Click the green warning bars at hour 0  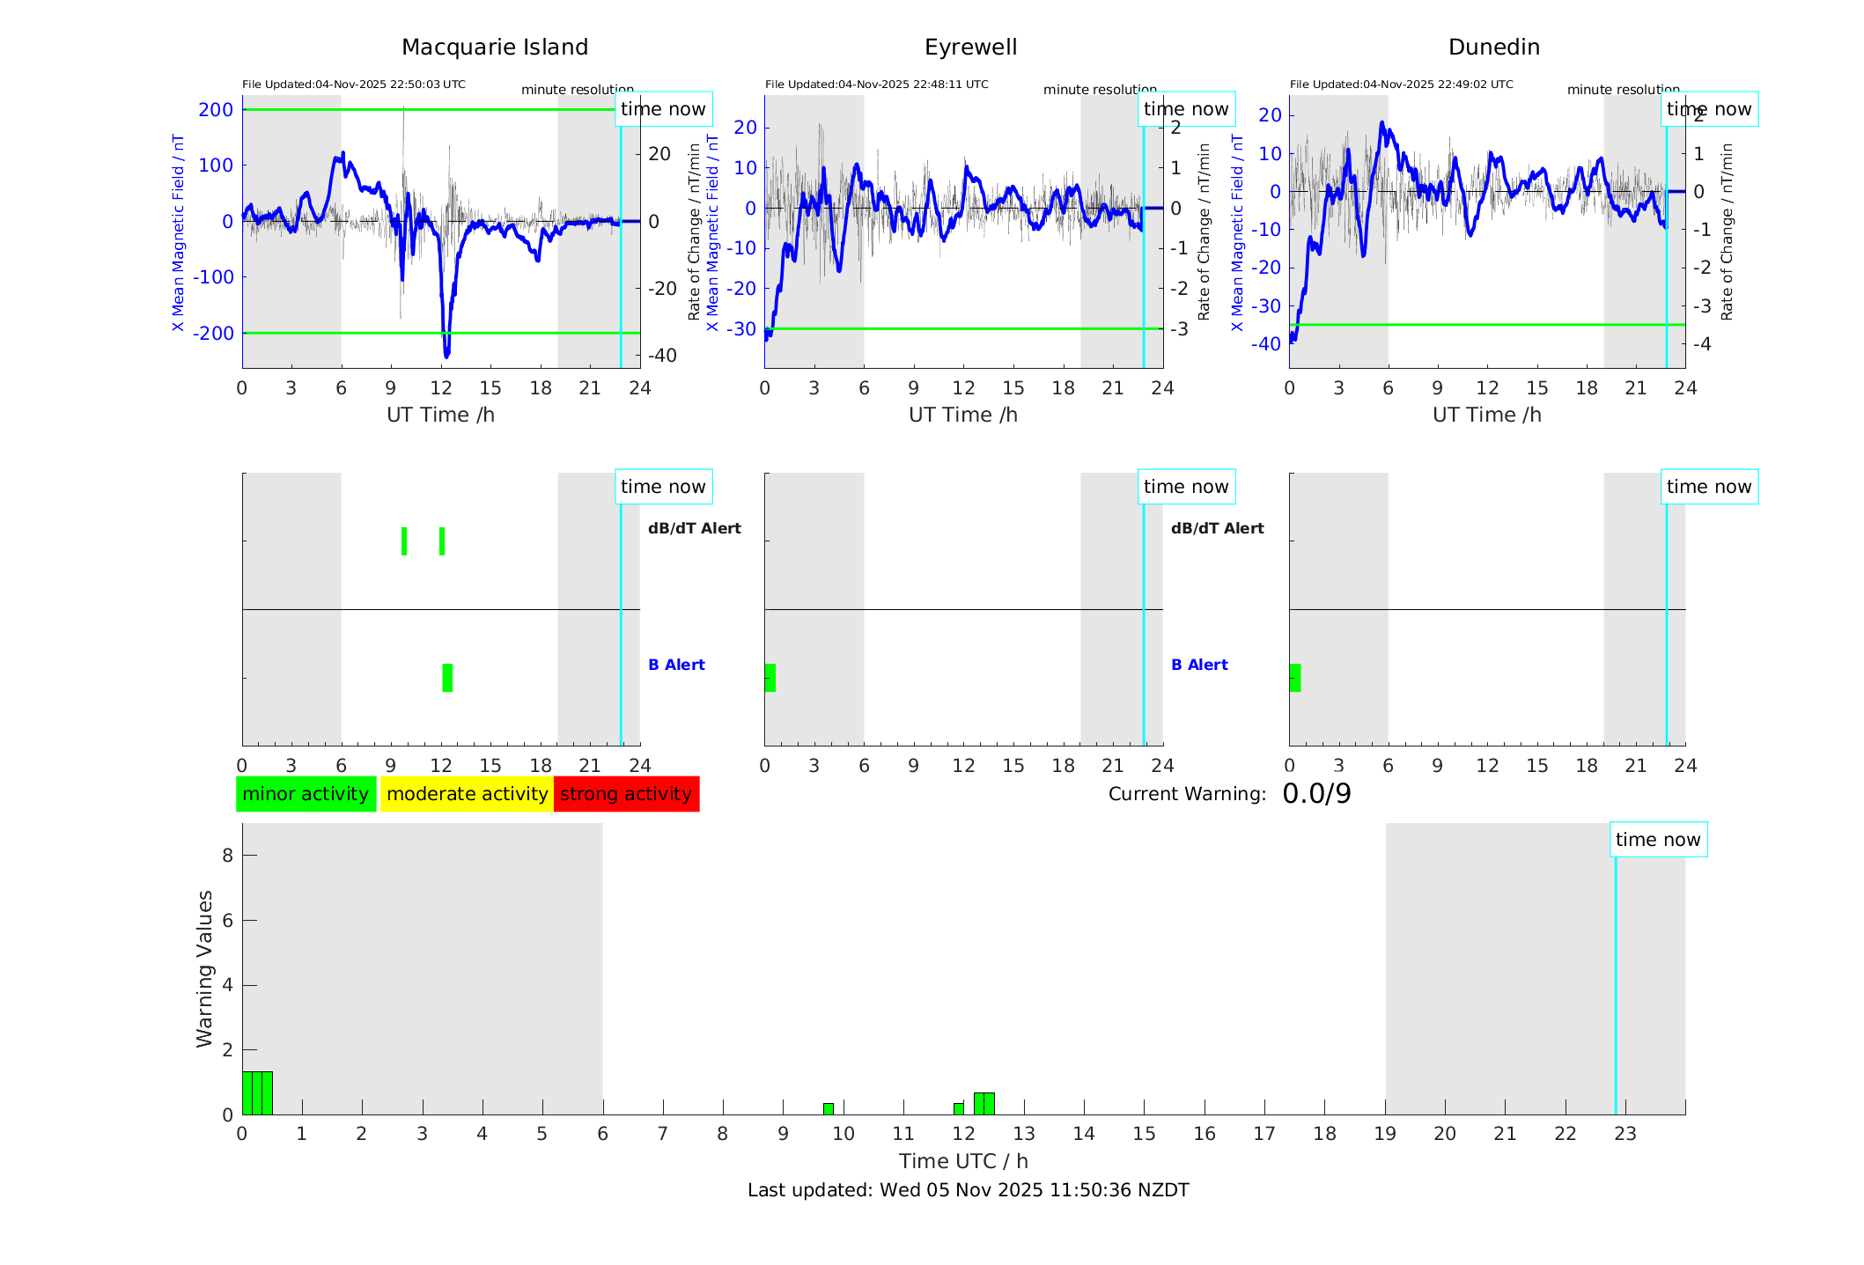(257, 1092)
